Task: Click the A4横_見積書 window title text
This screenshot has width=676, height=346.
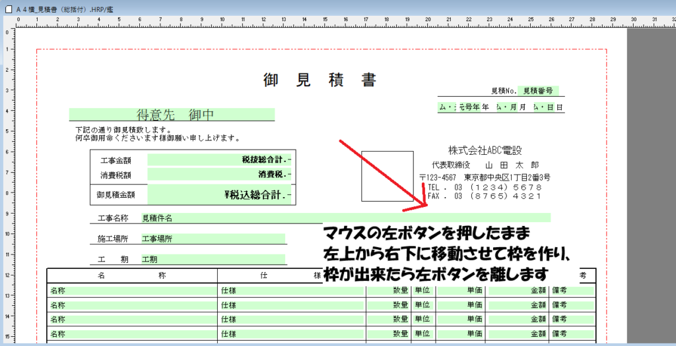Action: click(65, 9)
